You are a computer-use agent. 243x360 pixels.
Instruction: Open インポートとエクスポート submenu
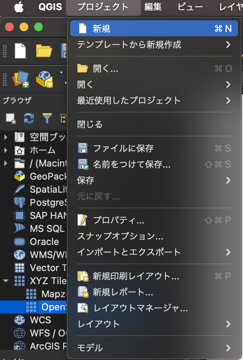(154, 252)
